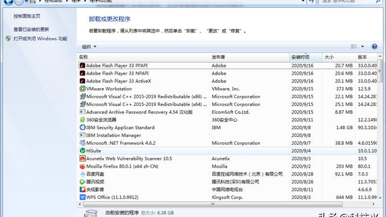Open 查看已安装的更新 link
This screenshot has height=217, width=386.
point(31,30)
